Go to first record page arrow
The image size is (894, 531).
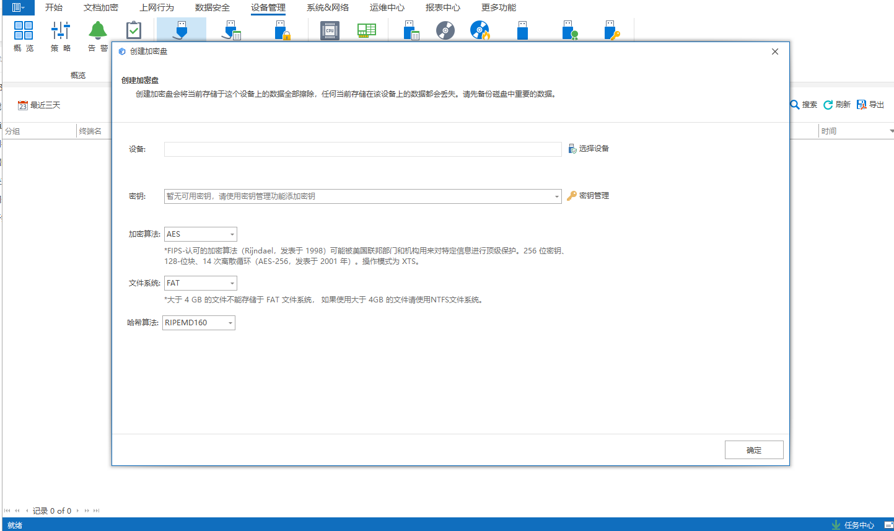pyautogui.click(x=7, y=511)
